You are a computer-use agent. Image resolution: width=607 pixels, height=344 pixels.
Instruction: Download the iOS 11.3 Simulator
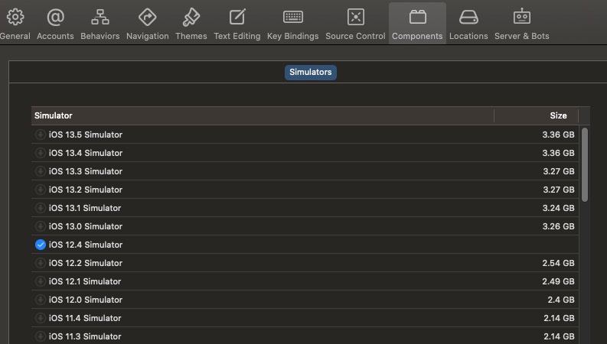click(x=41, y=336)
